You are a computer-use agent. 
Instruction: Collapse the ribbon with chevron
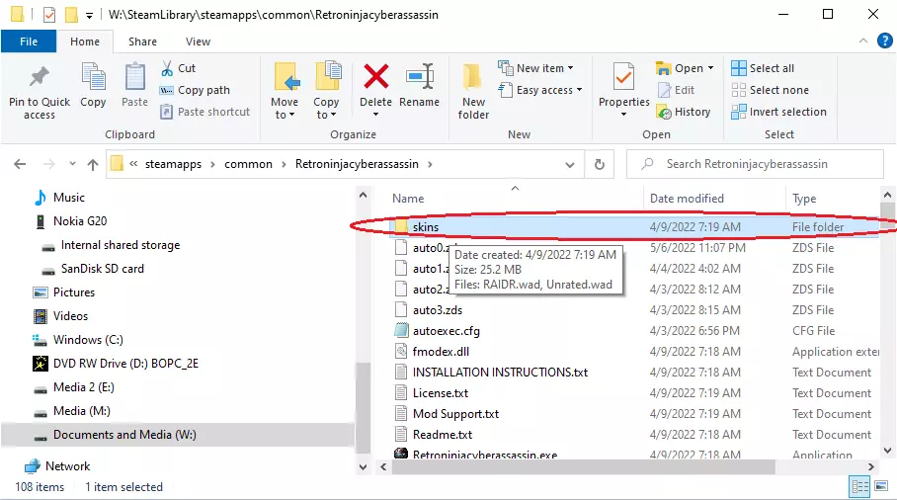pyautogui.click(x=863, y=41)
